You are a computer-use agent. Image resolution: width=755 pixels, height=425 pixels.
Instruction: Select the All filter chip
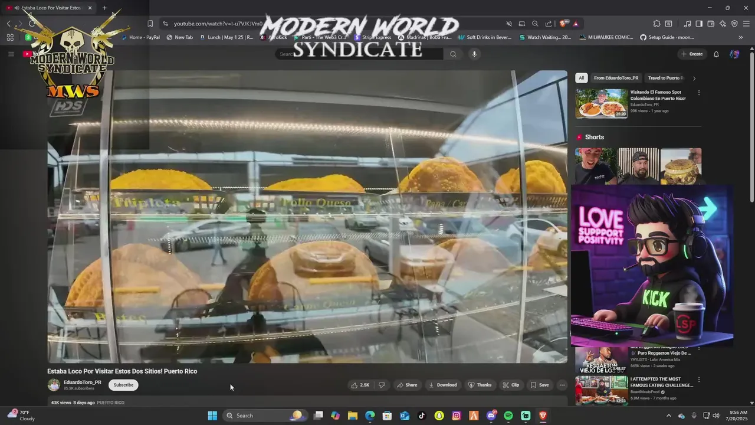pyautogui.click(x=581, y=78)
